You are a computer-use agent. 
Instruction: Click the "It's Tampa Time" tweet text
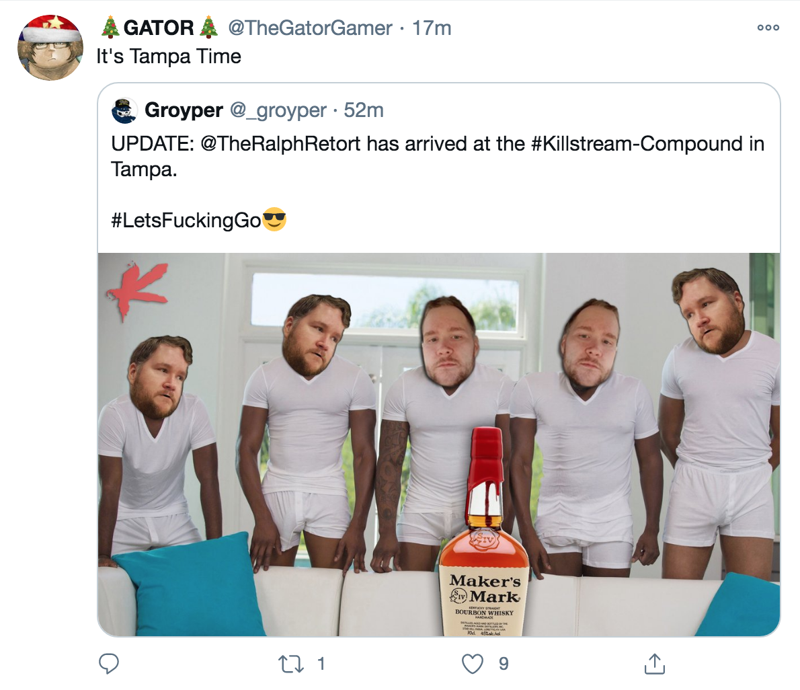(x=169, y=56)
